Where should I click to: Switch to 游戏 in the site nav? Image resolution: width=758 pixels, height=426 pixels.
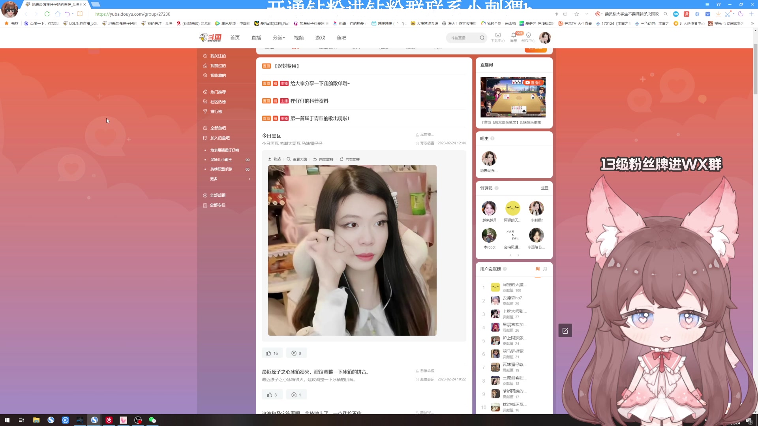(x=320, y=38)
